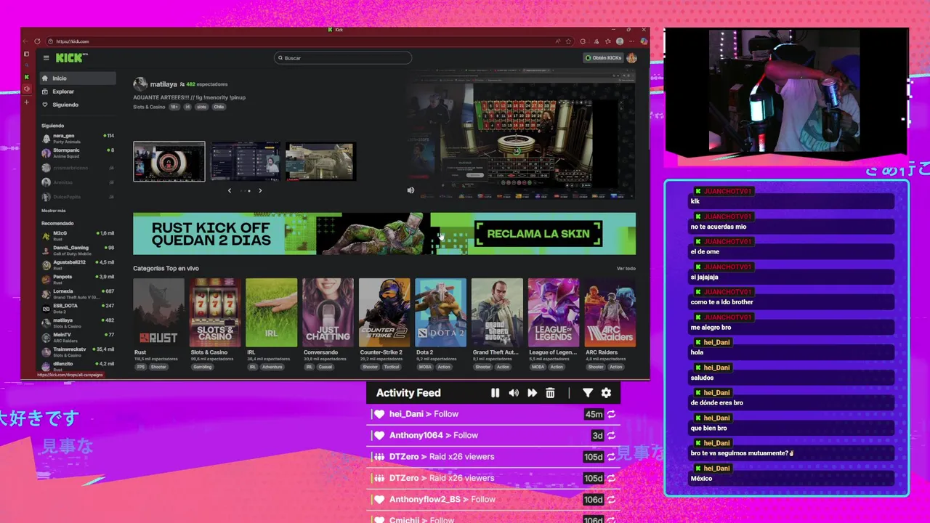Select the roulette stream thumbnail
The height and width of the screenshot is (523, 930).
tap(169, 161)
